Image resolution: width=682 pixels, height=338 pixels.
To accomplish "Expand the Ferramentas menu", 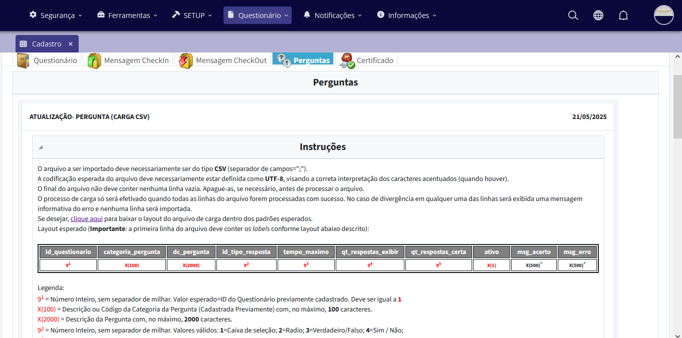I will coord(127,15).
